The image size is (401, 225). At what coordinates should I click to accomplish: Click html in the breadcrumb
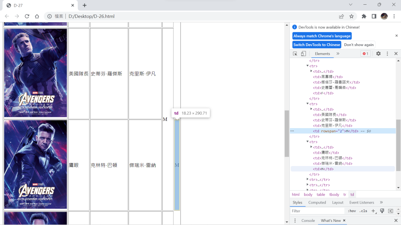click(x=296, y=195)
